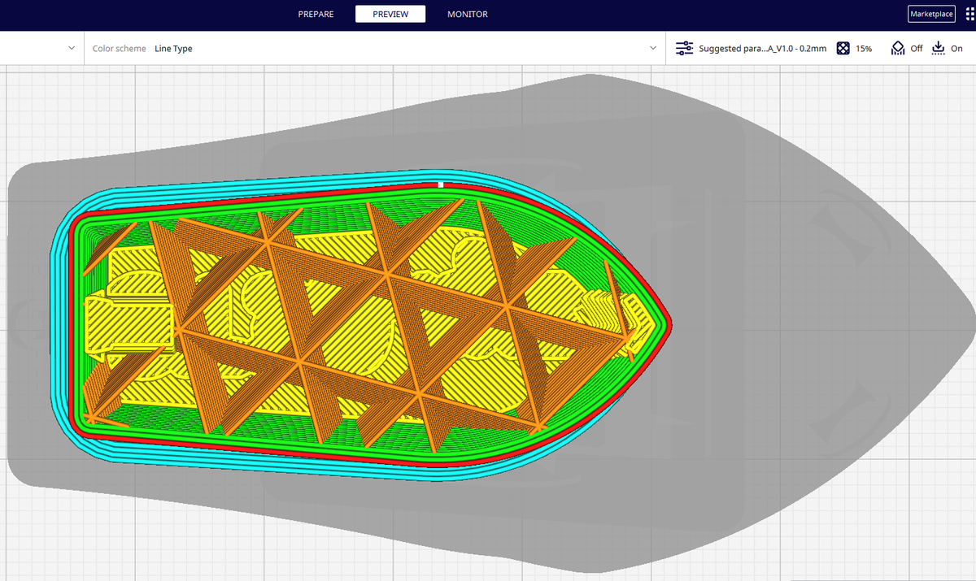Click the Color scheme label
Screen dimensions: 976x581
coord(119,48)
